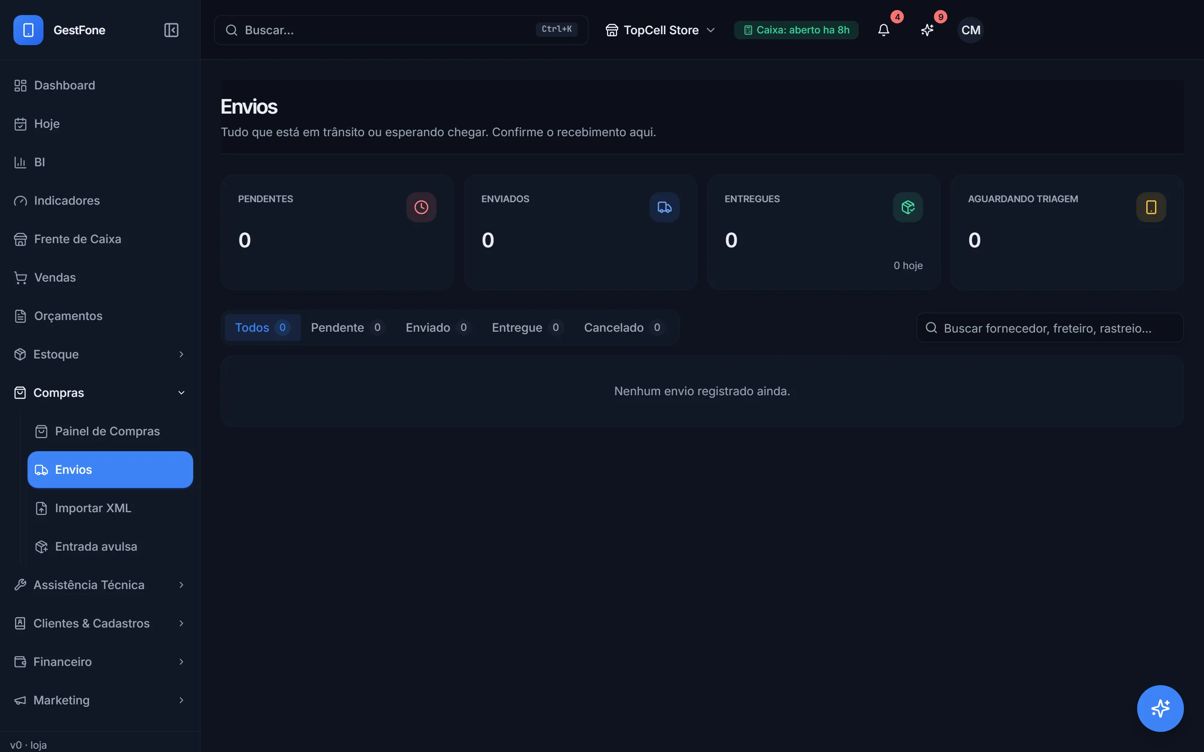This screenshot has height=752, width=1204.
Task: Click the Envios page heading
Action: [x=249, y=107]
